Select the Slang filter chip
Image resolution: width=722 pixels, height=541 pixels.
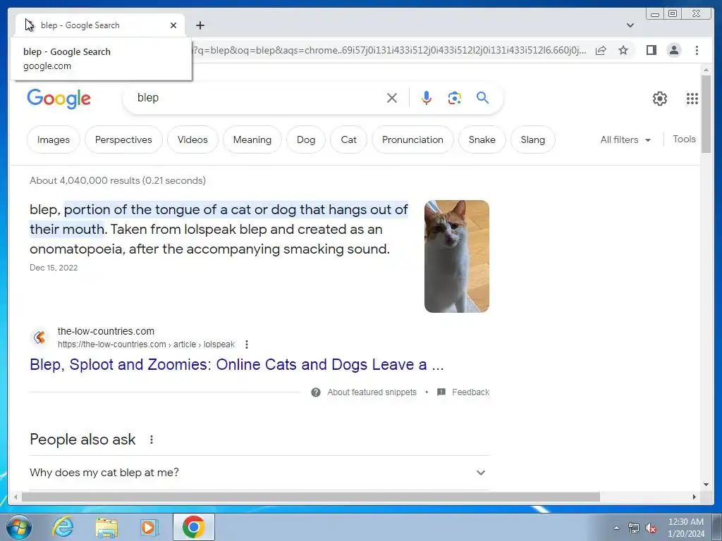533,139
